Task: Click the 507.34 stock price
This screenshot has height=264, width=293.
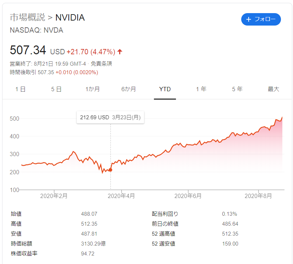Action: (x=28, y=50)
